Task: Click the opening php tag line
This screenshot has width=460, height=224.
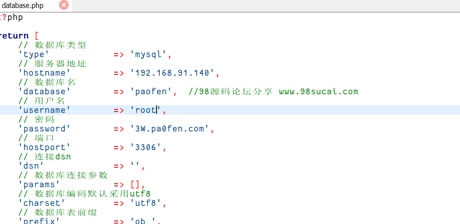Action: click(x=12, y=17)
